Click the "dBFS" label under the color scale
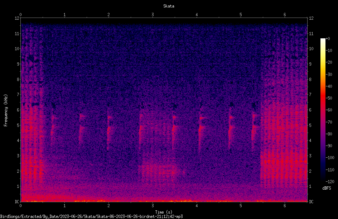Viewport: 338px width, 219px height. pos(327,188)
